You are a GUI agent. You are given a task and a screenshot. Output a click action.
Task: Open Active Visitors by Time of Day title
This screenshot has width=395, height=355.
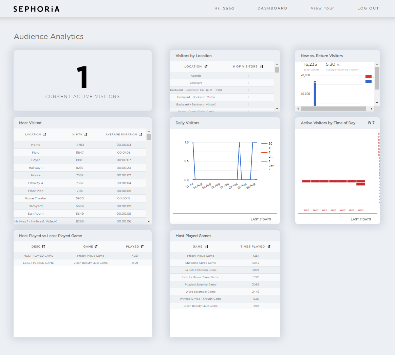328,123
